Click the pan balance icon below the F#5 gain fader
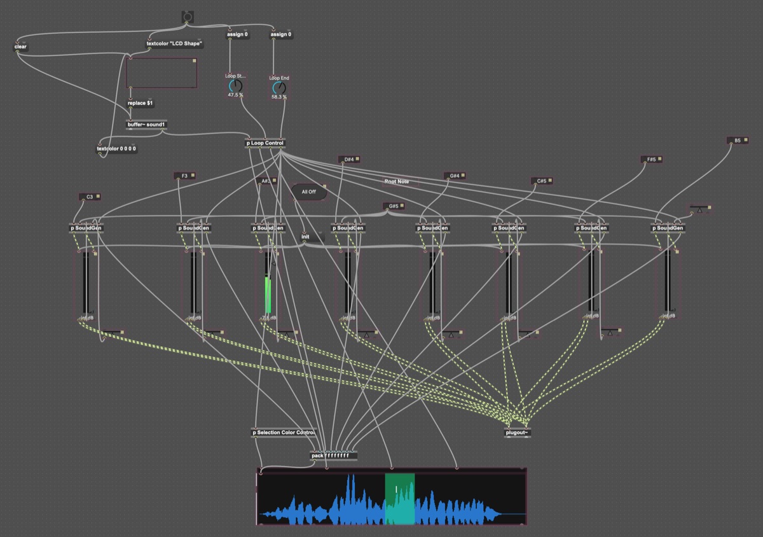The width and height of the screenshot is (763, 537). [611, 332]
